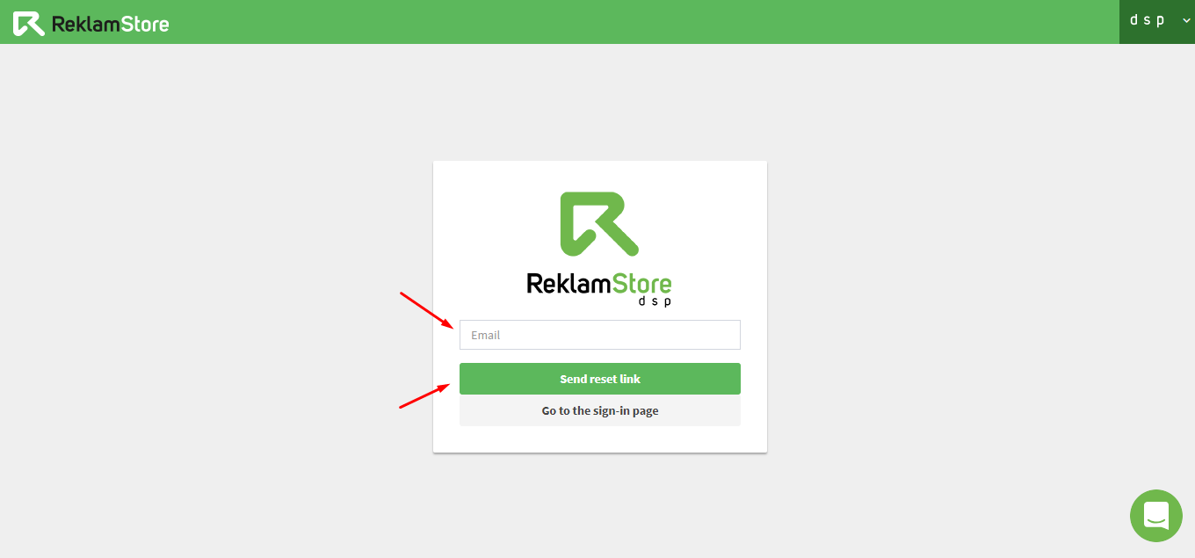Screen dimensions: 1195x558
Task: Send the password reset link
Action: (599, 379)
